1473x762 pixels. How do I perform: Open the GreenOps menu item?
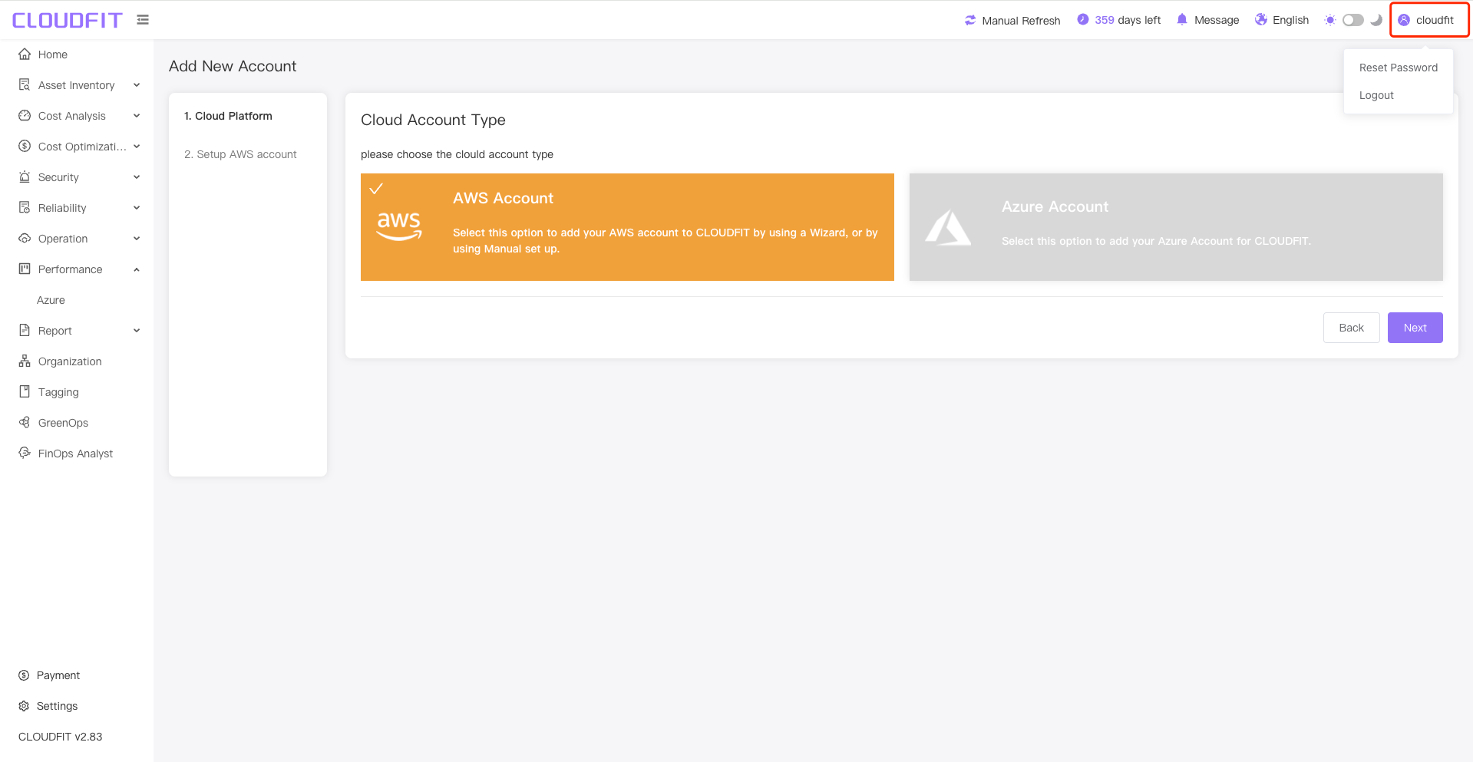(x=77, y=423)
